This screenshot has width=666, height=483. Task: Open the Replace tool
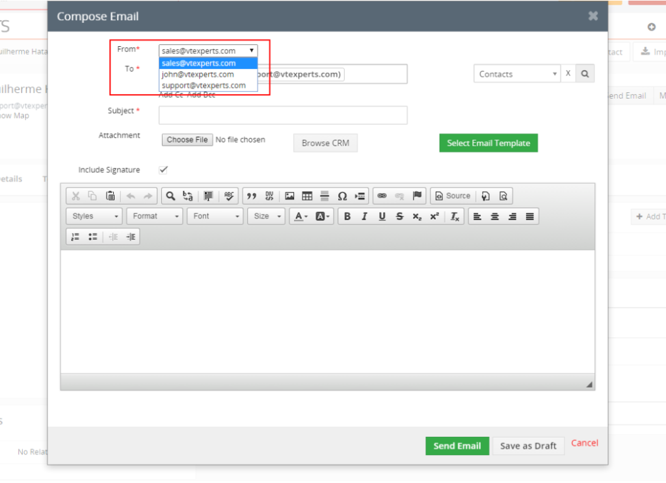[x=188, y=196]
